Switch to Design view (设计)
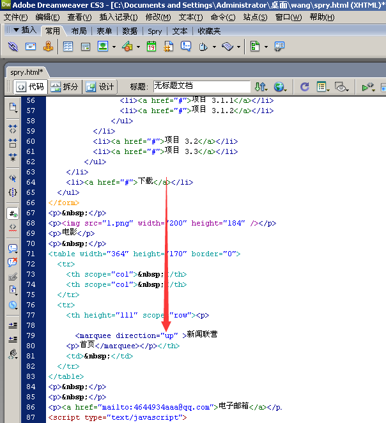Viewport: 386px width, 423px height. click(100, 87)
